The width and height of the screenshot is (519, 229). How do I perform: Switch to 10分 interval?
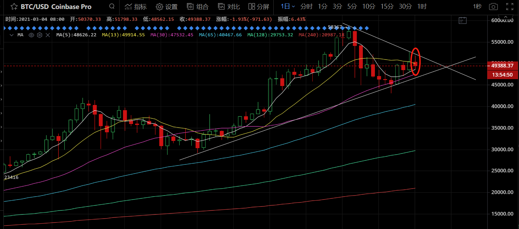[x=368, y=7]
